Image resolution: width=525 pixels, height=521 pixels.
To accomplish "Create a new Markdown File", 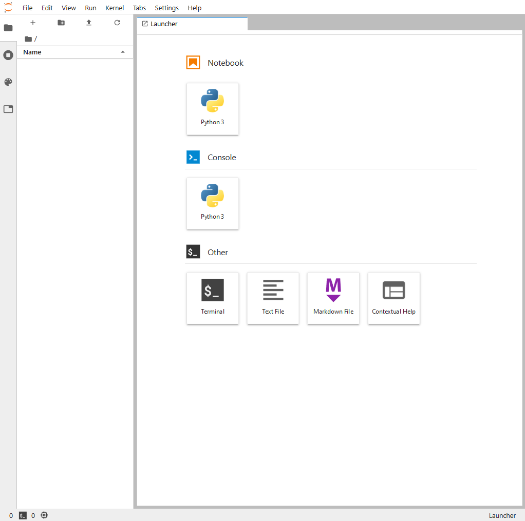I will tap(333, 298).
